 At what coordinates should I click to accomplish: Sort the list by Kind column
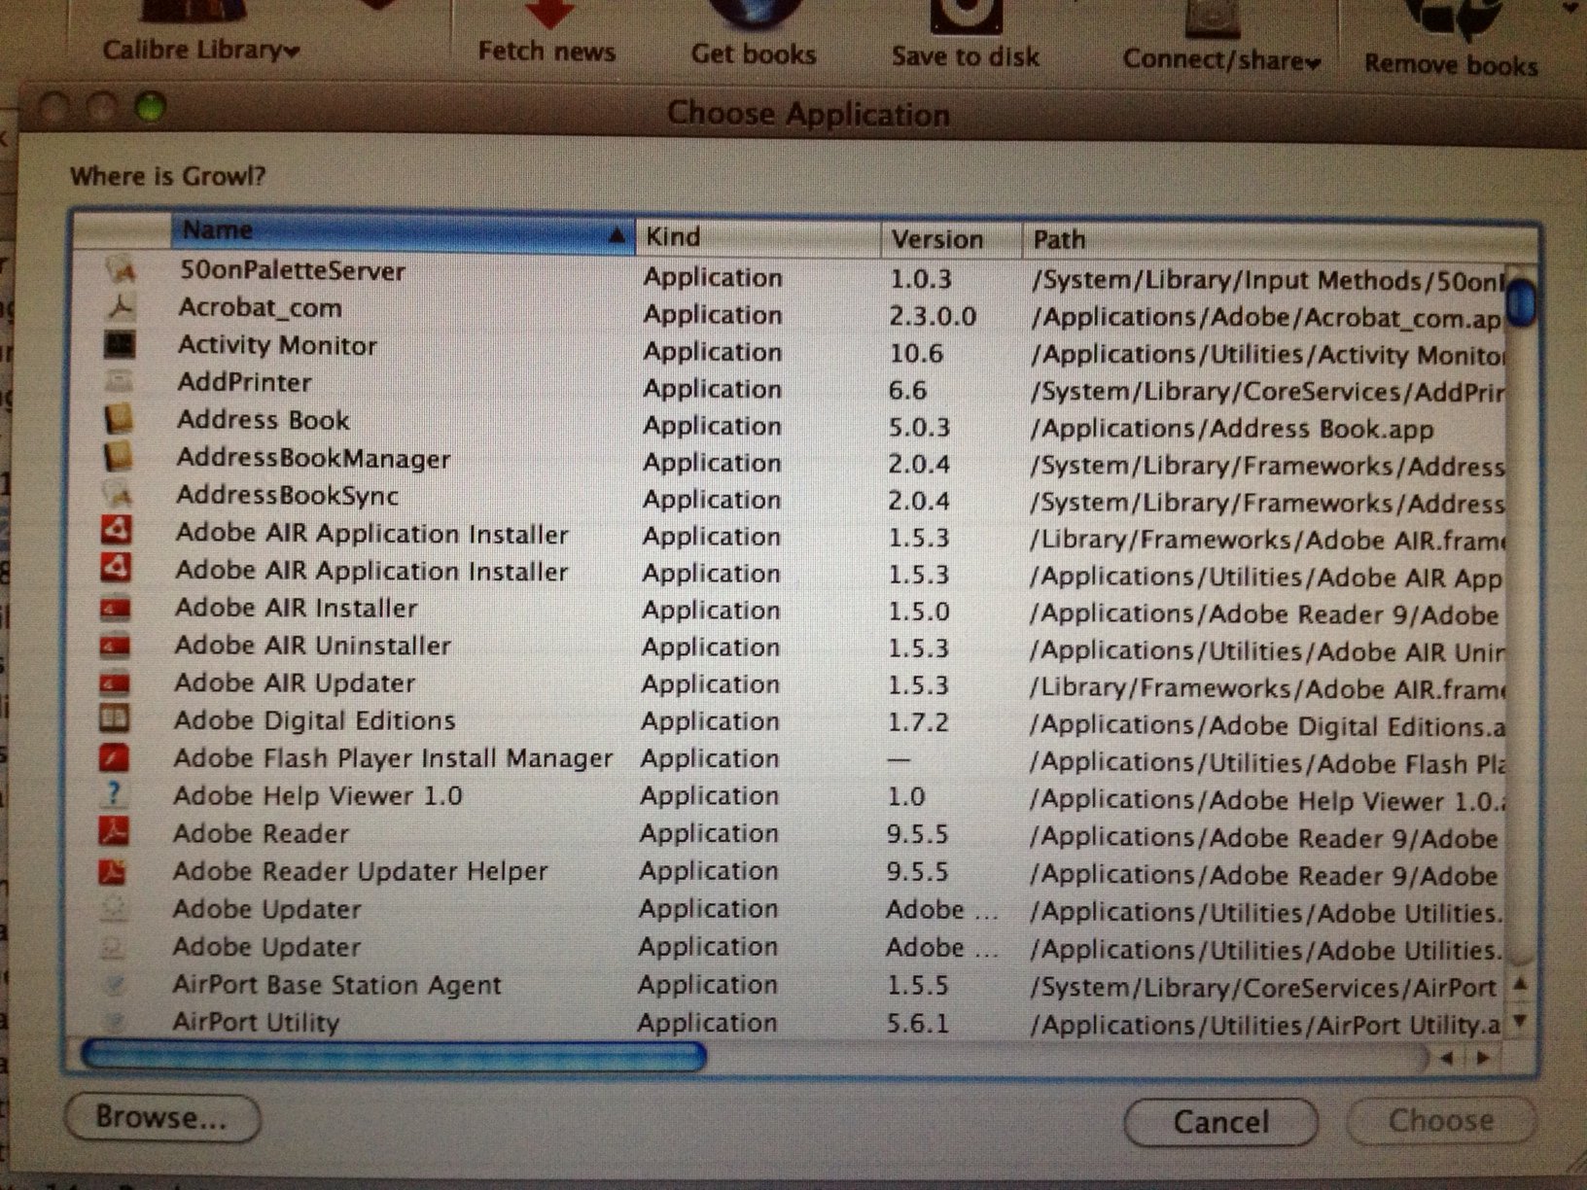[758, 236]
